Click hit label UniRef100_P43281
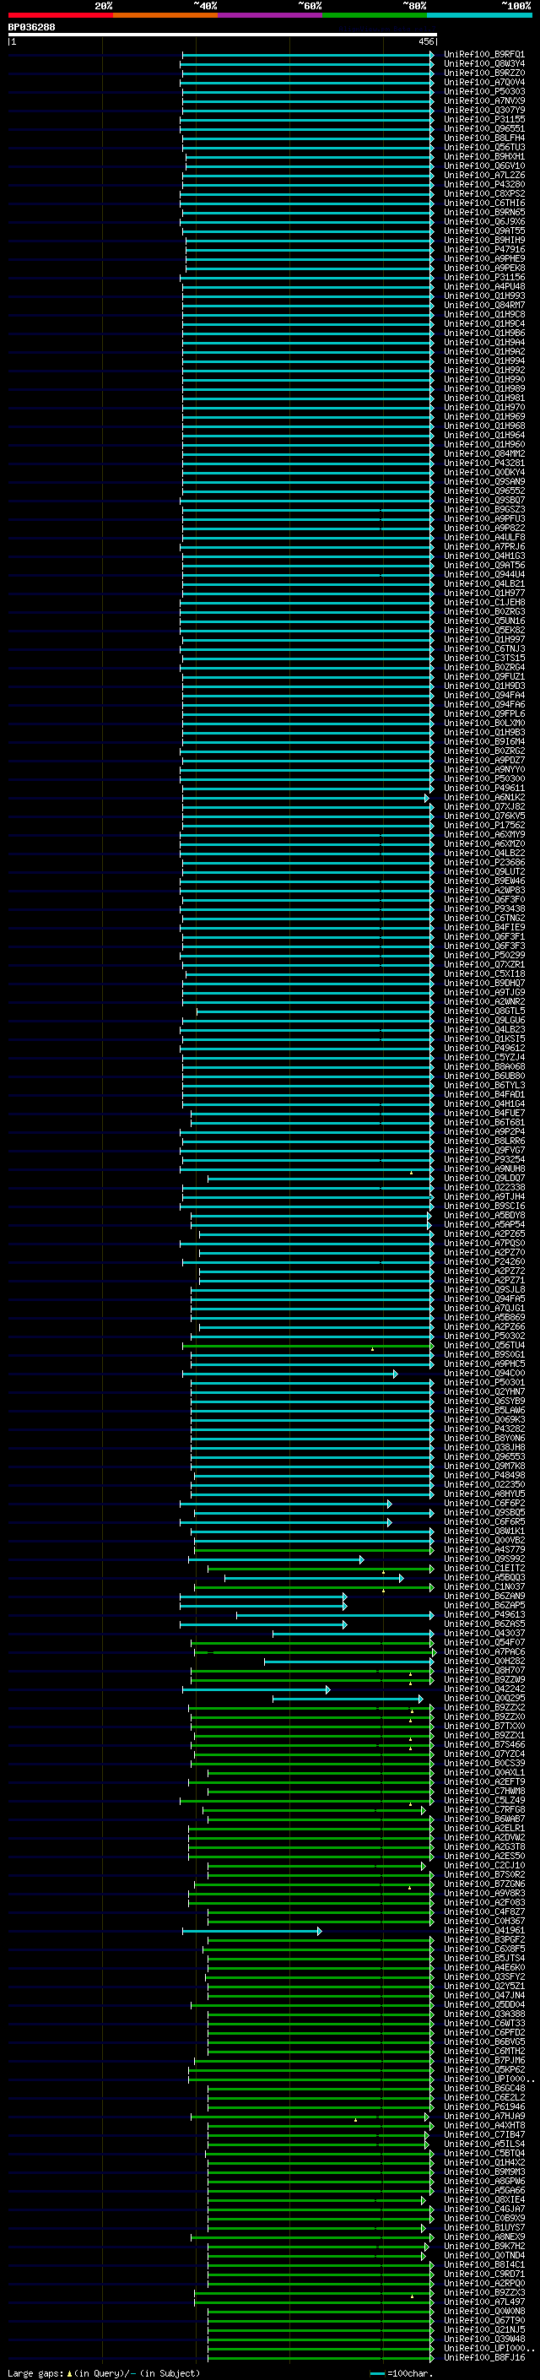The height and width of the screenshot is (2380, 540). (483, 463)
